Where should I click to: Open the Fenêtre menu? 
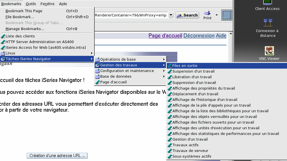(47, 4)
